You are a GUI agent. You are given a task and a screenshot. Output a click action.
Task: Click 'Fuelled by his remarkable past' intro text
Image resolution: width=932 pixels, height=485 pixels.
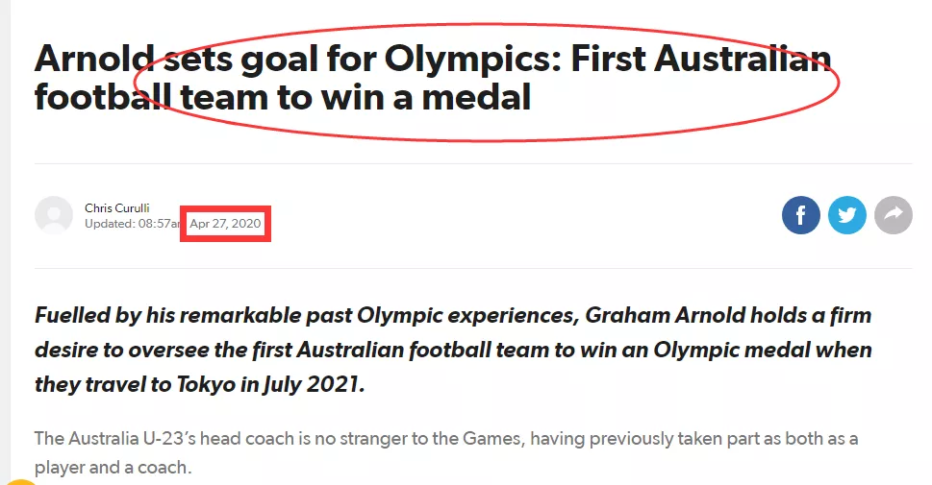193,315
